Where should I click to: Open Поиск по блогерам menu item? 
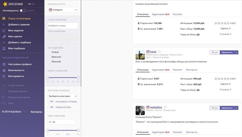pyautogui.click(x=19, y=19)
